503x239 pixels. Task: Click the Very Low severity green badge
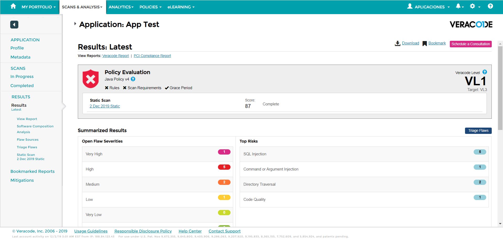coord(224,213)
